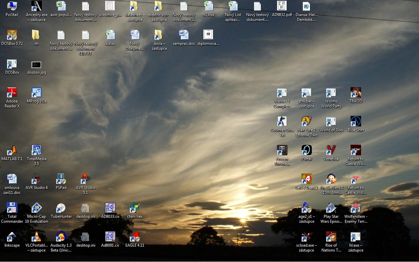Select the EAGLE 4.11 icon
Image resolution: width=419 pixels, height=262 pixels.
[135, 237]
